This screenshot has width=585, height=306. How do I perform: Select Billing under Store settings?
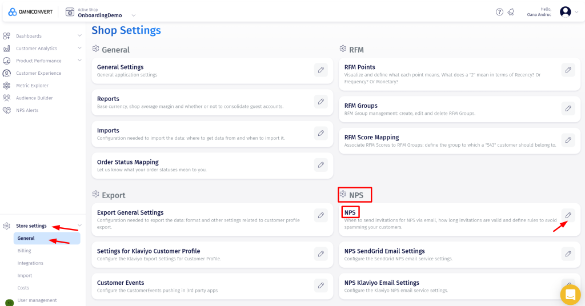(24, 251)
